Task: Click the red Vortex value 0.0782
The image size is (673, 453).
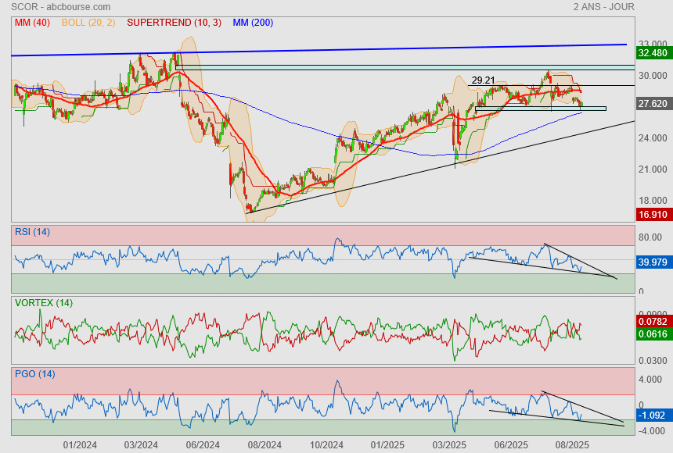Action: click(x=653, y=321)
